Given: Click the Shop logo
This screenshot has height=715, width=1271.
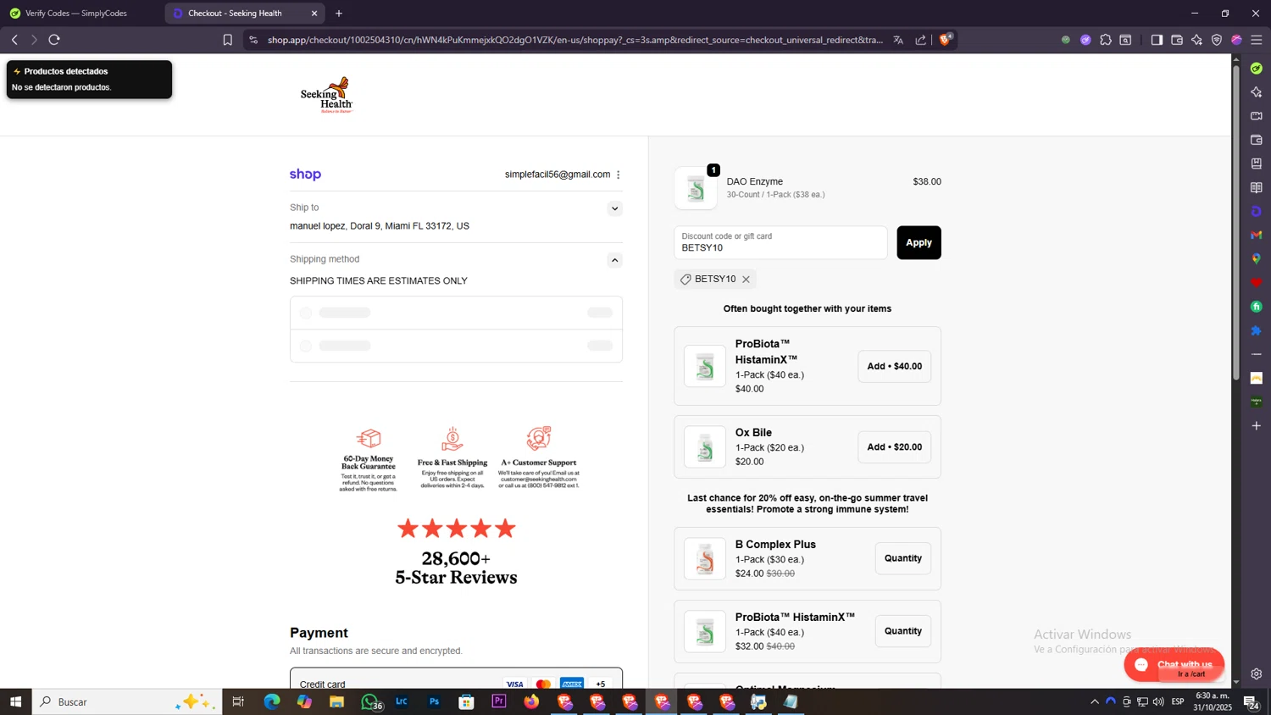Looking at the screenshot, I should pyautogui.click(x=305, y=175).
